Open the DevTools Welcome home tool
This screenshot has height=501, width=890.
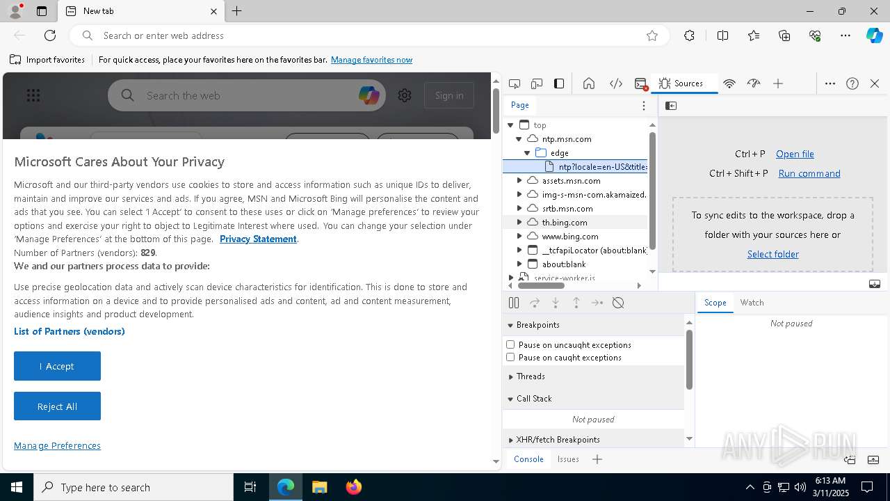tap(589, 83)
